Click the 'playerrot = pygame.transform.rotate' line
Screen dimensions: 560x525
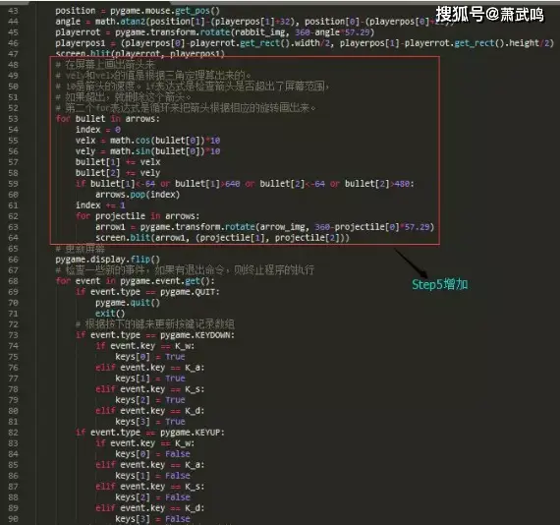coord(214,32)
